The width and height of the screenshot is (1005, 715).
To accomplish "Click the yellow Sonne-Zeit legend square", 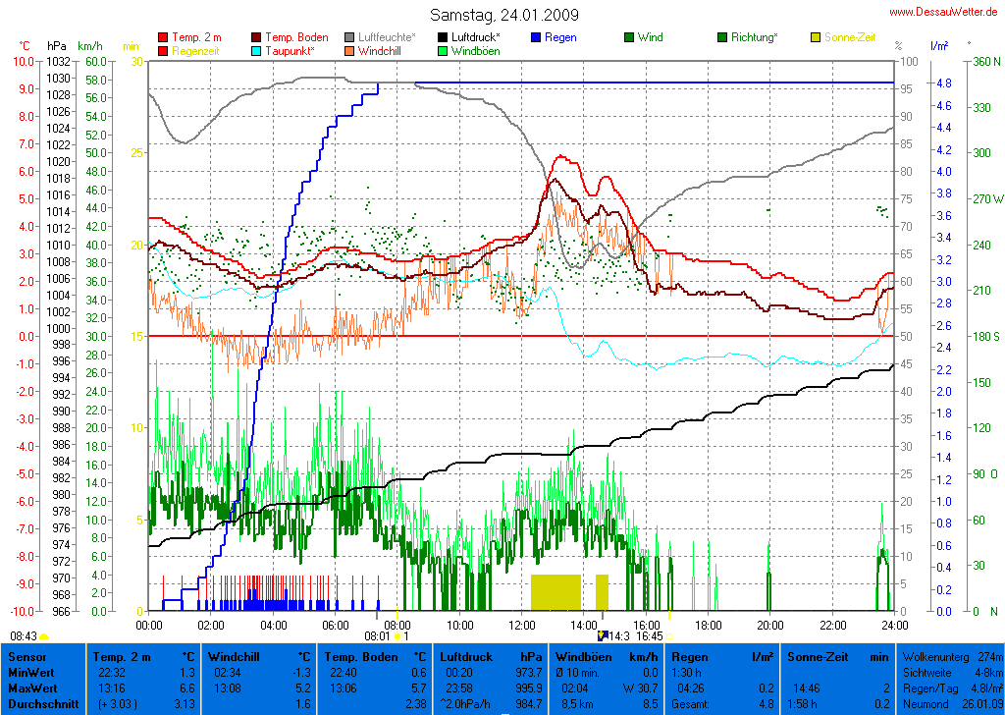I will pos(816,37).
